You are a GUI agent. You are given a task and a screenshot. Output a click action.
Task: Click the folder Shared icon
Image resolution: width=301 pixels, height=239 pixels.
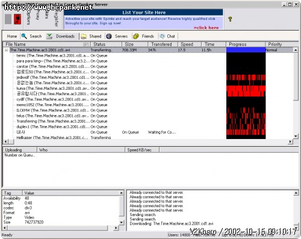click(x=84, y=36)
